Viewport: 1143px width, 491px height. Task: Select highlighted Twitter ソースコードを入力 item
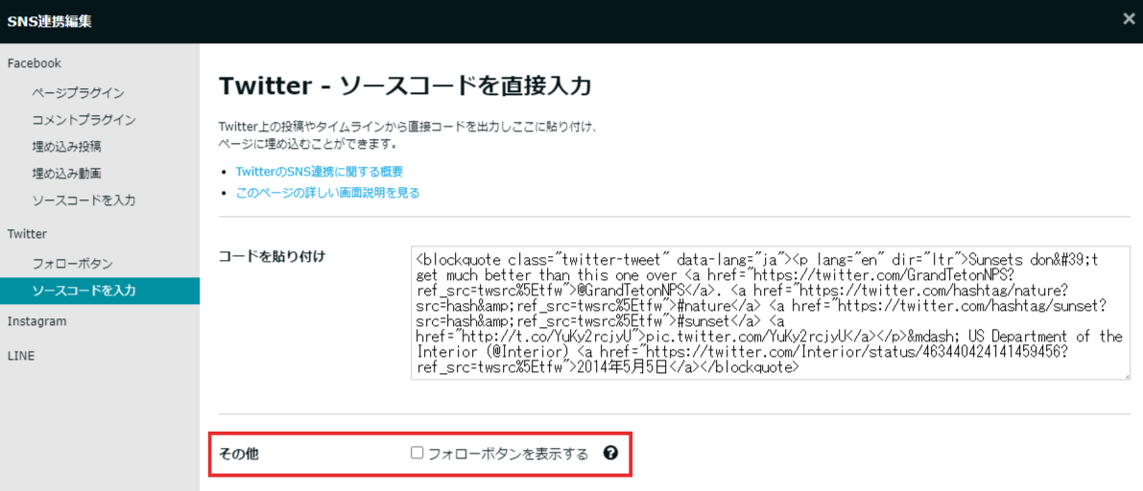100,291
